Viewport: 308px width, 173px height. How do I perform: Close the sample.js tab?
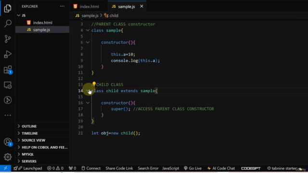(x=141, y=6)
